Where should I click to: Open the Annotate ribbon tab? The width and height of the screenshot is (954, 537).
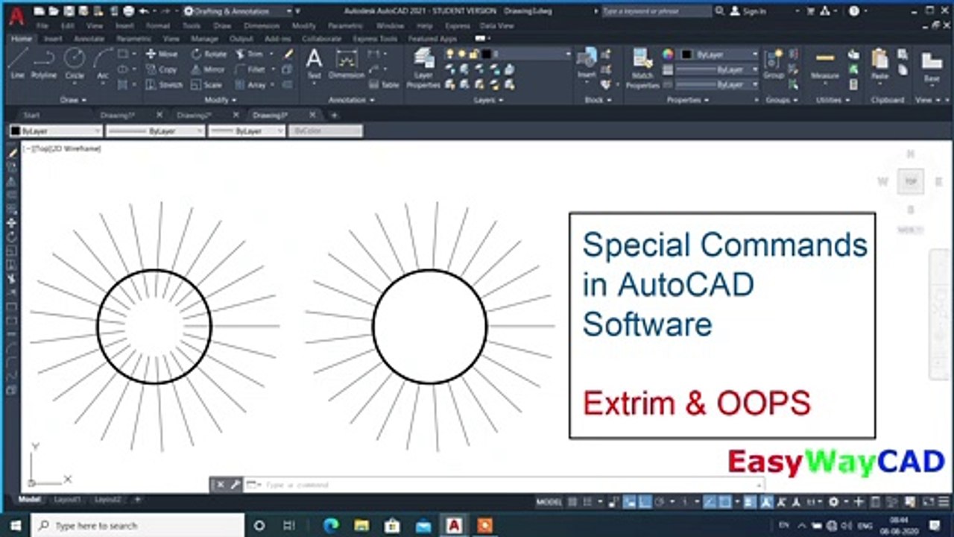click(89, 38)
